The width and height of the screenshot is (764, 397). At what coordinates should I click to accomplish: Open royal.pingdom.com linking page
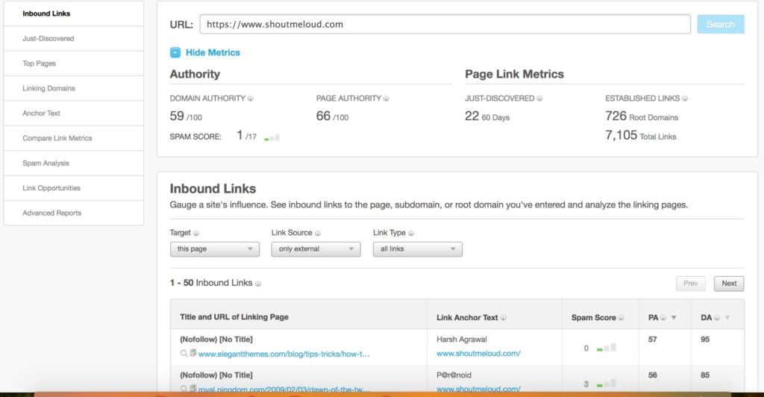(284, 390)
